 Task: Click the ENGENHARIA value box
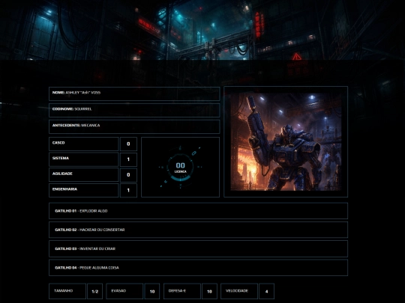[128, 190]
